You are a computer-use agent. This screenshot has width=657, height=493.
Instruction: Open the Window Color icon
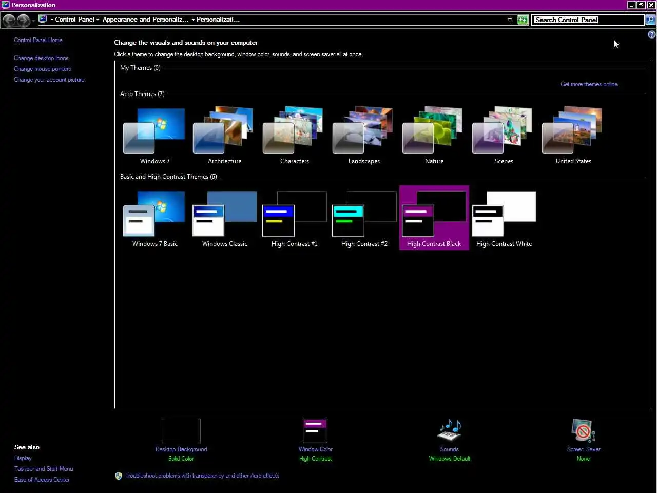pos(315,431)
